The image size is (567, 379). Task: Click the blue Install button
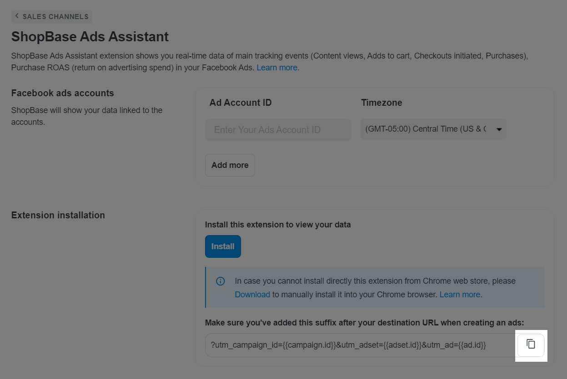tap(223, 246)
